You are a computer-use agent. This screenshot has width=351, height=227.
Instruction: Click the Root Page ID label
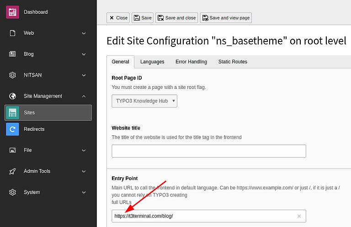pyautogui.click(x=127, y=78)
